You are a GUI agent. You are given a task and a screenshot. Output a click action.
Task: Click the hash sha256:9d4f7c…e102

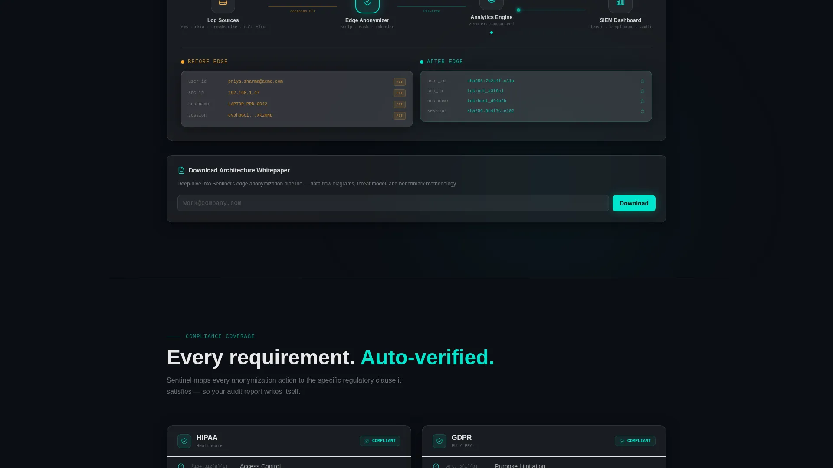point(491,111)
